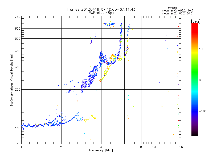Click the y-axis tick label '200'
213x160 pixels.
click(18, 90)
